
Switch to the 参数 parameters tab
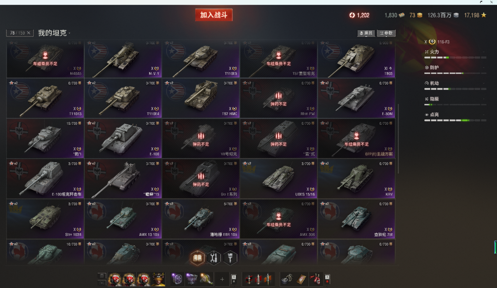tap(386, 33)
